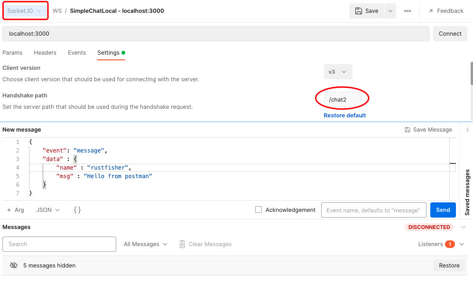Image resolution: width=473 pixels, height=286 pixels.
Task: Open the Socket.IO protocol dropdown
Action: (x=25, y=11)
